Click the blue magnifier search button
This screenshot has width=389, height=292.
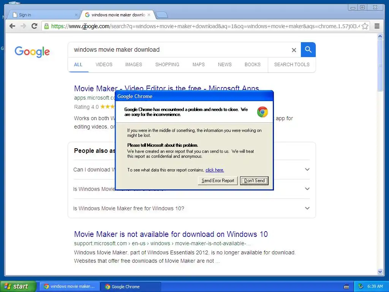tap(308, 50)
